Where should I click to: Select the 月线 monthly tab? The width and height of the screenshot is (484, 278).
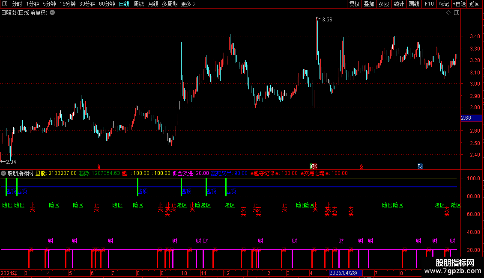point(153,4)
